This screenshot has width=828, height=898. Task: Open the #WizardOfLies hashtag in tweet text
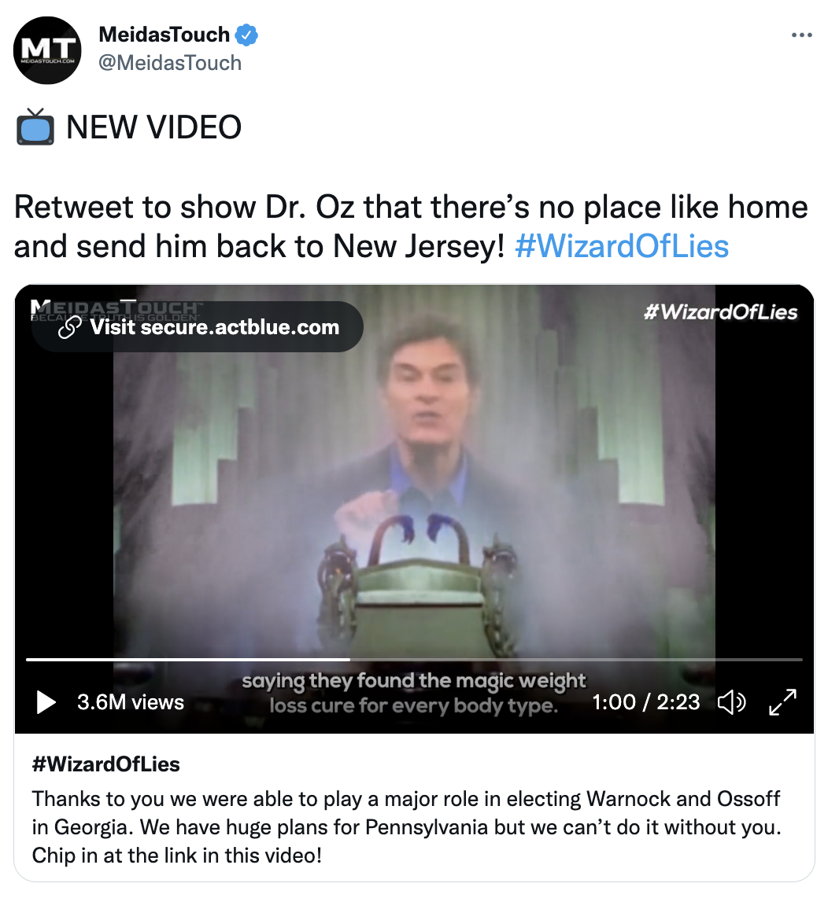coord(622,246)
